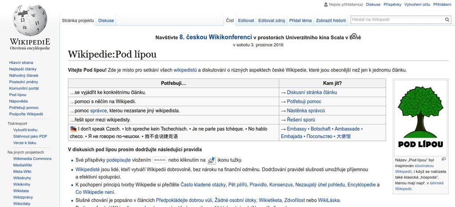Screen dimensions: 455x207
Task: Open Často kladené otázky link
Action: tap(203, 185)
